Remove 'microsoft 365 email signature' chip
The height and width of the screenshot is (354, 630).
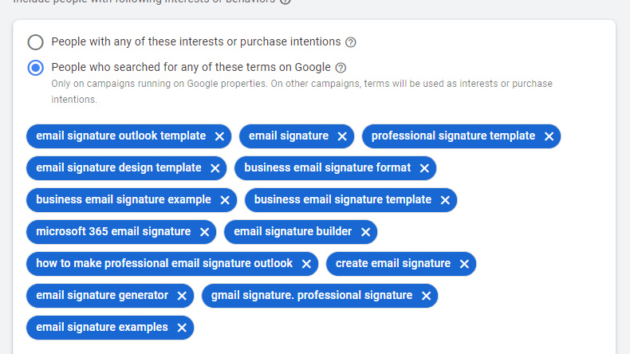pos(204,232)
